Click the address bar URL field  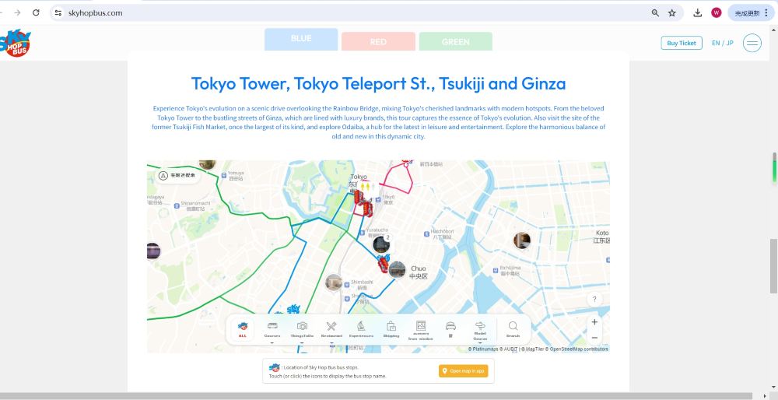point(347,13)
